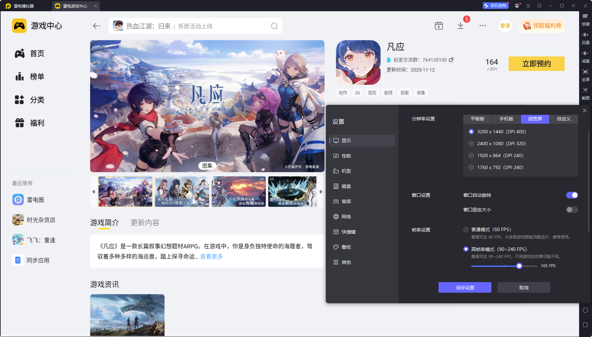The height and width of the screenshot is (337, 592).
Task: Collapse the right sidebar with double chevron
Action: point(585,6)
